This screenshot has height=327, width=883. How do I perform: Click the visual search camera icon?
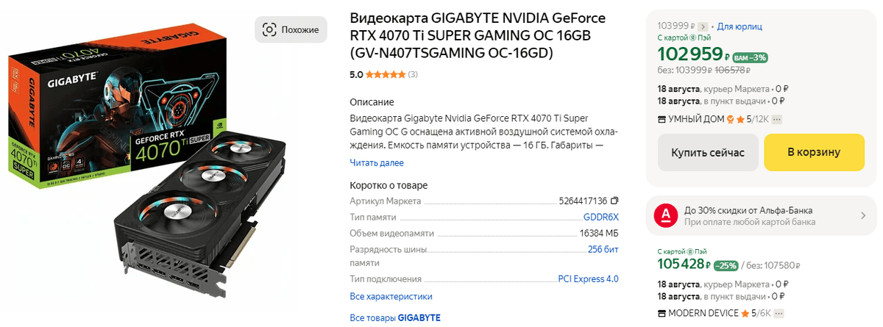[x=269, y=29]
